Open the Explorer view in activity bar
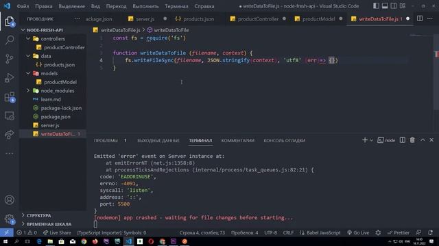The image size is (439, 246). [9, 21]
